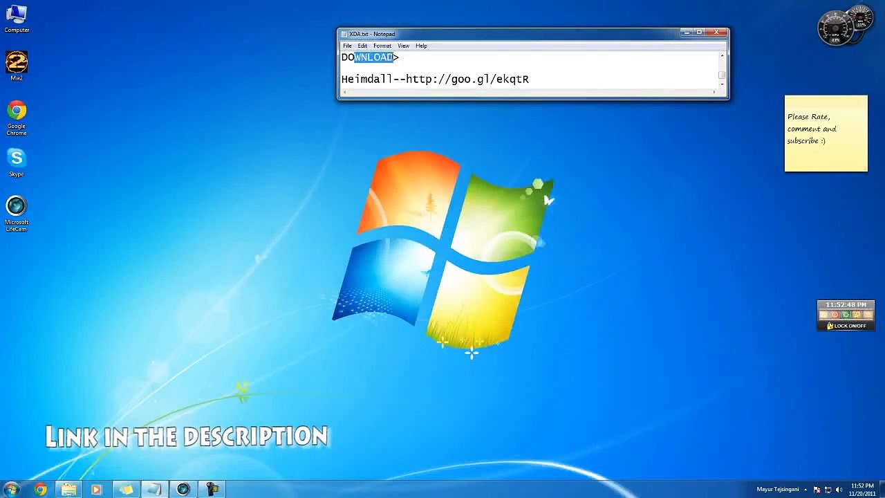
Task: Click the volume speaker tray icon
Action: click(x=839, y=490)
